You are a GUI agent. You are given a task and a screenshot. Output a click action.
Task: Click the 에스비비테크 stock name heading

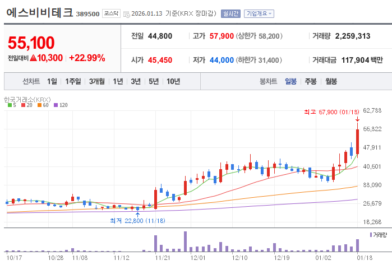[39, 12]
